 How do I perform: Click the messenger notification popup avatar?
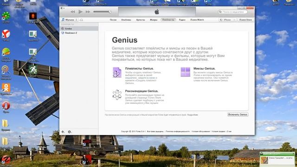tap(264, 160)
